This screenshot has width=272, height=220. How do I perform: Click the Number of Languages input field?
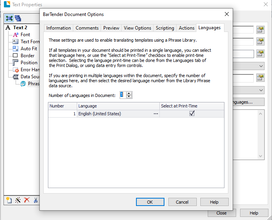pyautogui.click(x=123, y=95)
